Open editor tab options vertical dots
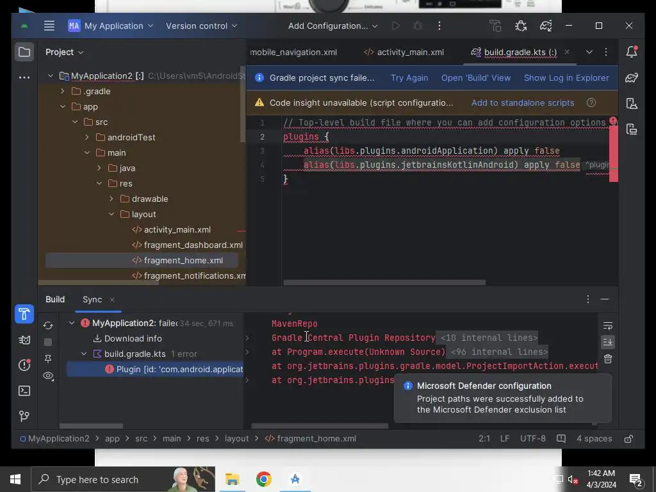This screenshot has width=656, height=492. [x=606, y=52]
